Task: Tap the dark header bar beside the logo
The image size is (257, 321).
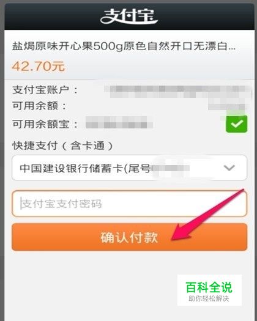Action: (51, 17)
